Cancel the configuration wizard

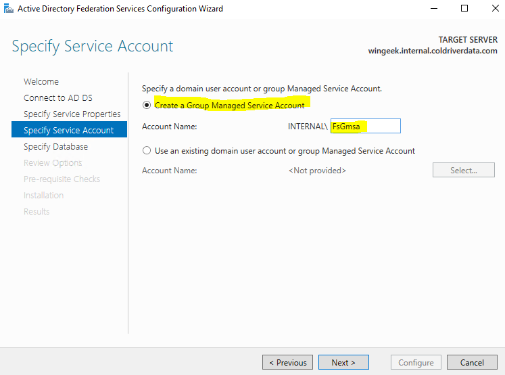click(471, 362)
